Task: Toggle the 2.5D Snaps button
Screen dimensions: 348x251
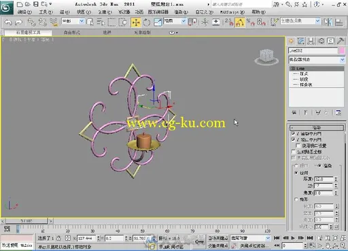Action: coord(229,22)
